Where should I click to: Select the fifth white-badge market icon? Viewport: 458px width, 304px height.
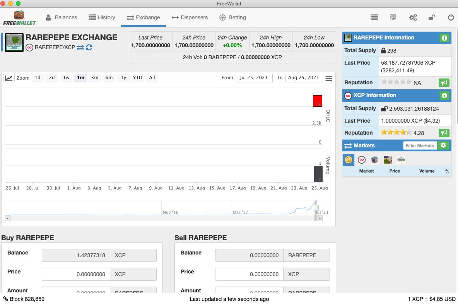point(401,160)
